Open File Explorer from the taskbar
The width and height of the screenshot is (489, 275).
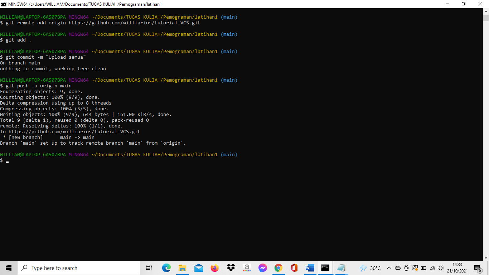[183, 268]
